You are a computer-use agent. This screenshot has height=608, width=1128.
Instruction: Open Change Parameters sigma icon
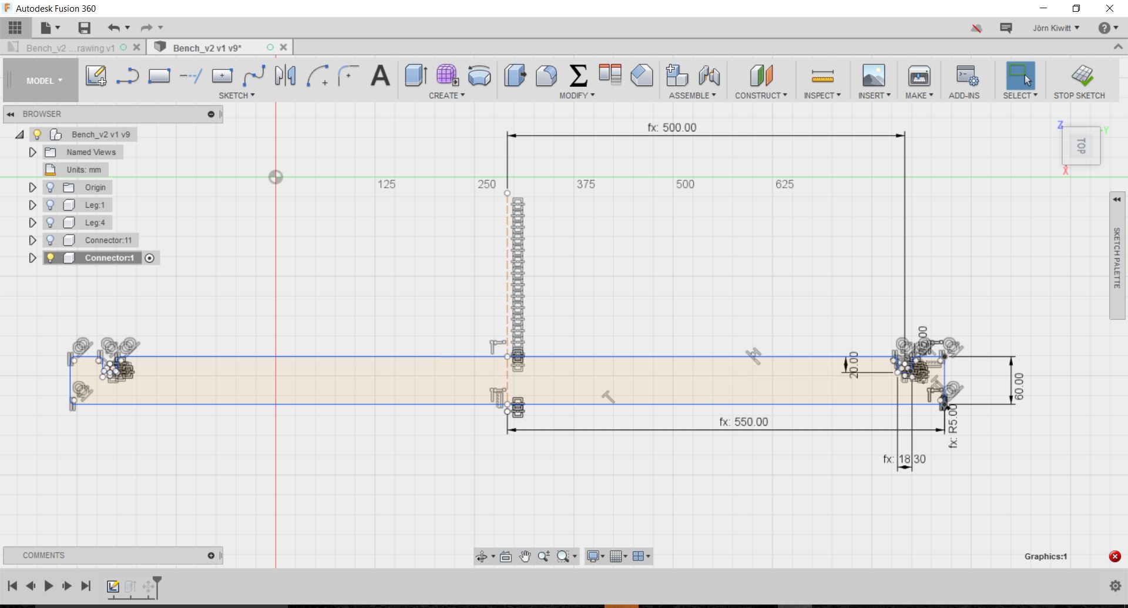tap(579, 76)
